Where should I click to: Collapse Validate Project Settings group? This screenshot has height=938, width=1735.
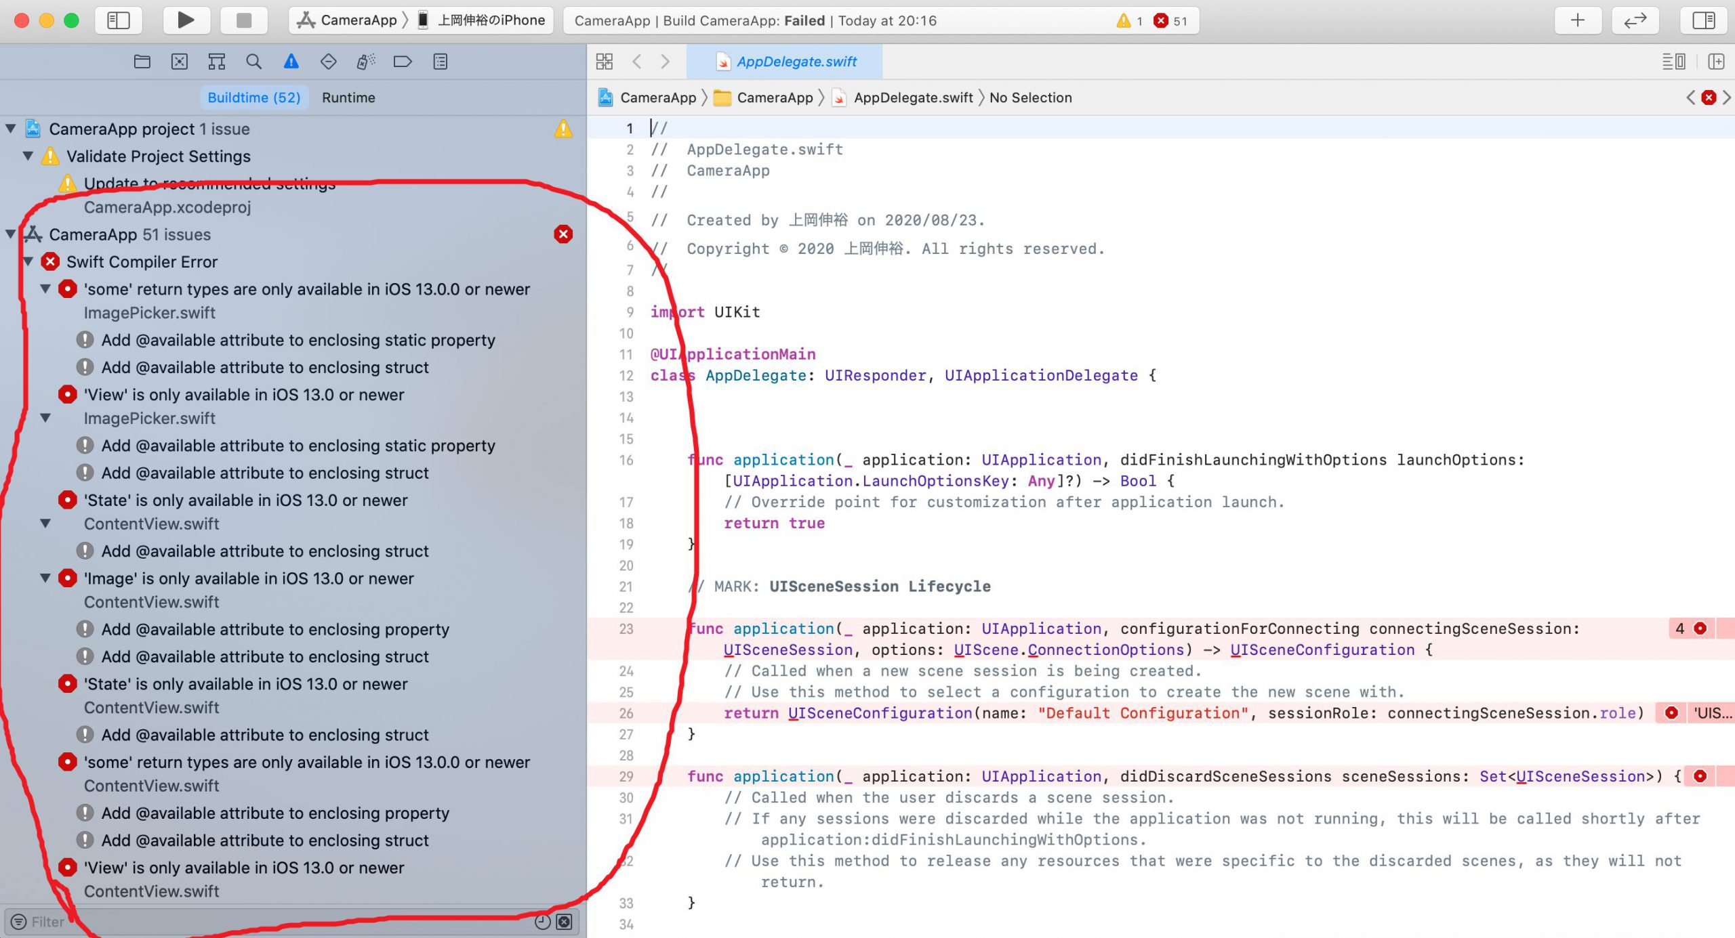pos(28,156)
